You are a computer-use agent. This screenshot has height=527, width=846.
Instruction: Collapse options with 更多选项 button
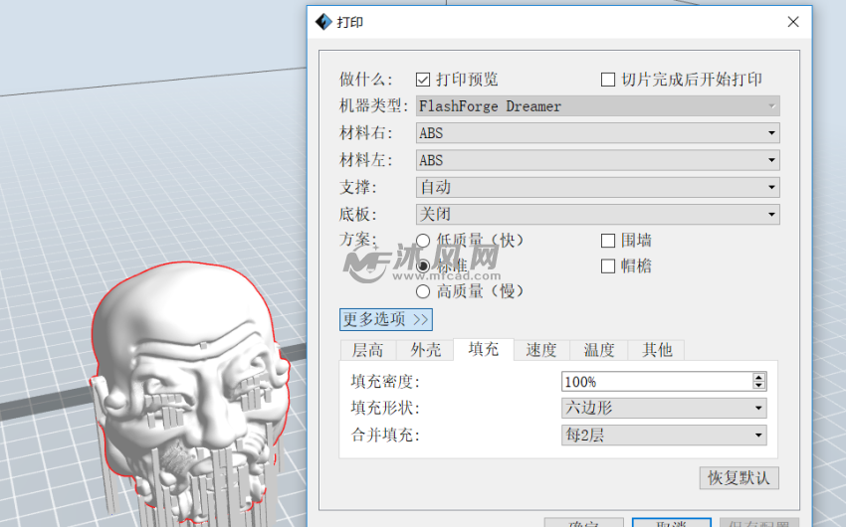[386, 319]
